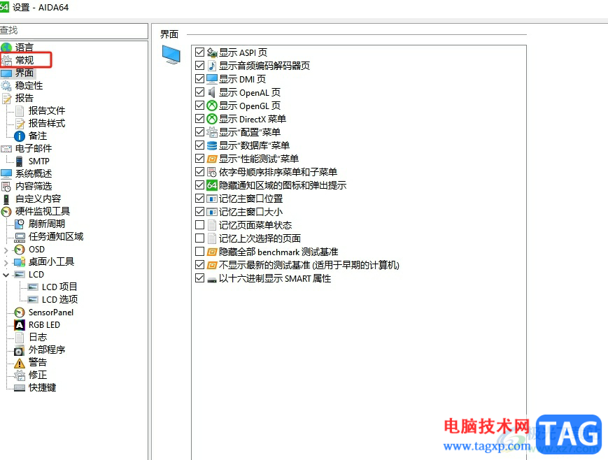Uncheck 显示 ASPI 页 checkbox

(x=199, y=52)
